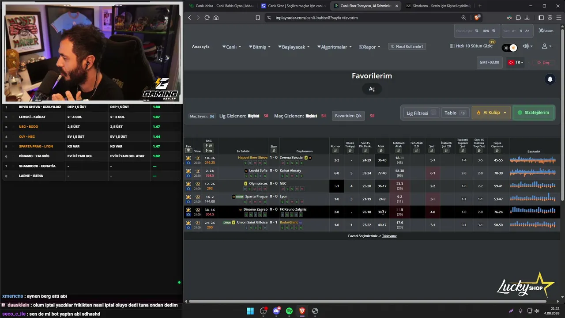This screenshot has height=318, width=565.
Task: Click the Tablo 19 button
Action: point(455,113)
